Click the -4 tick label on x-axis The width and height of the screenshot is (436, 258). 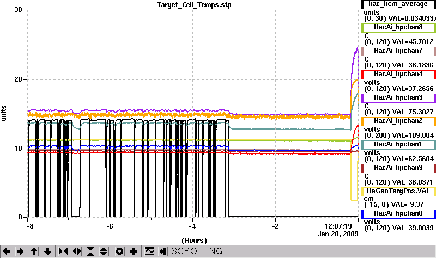click(x=192, y=226)
